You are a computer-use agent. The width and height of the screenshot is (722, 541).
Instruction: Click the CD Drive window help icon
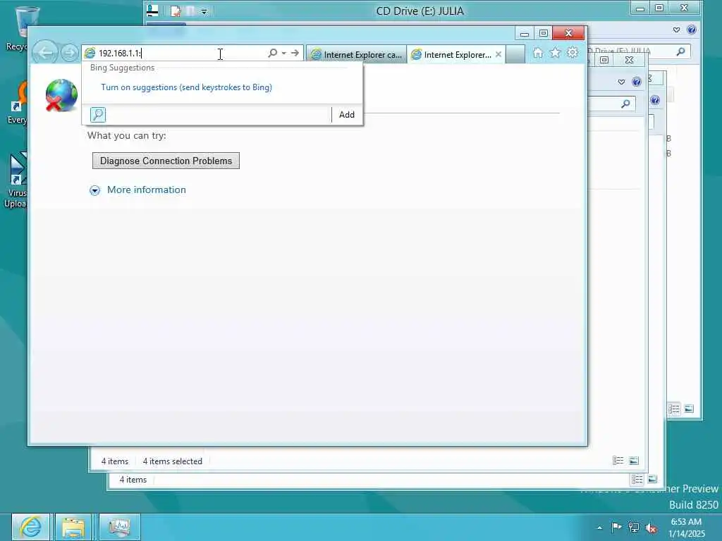click(x=691, y=30)
